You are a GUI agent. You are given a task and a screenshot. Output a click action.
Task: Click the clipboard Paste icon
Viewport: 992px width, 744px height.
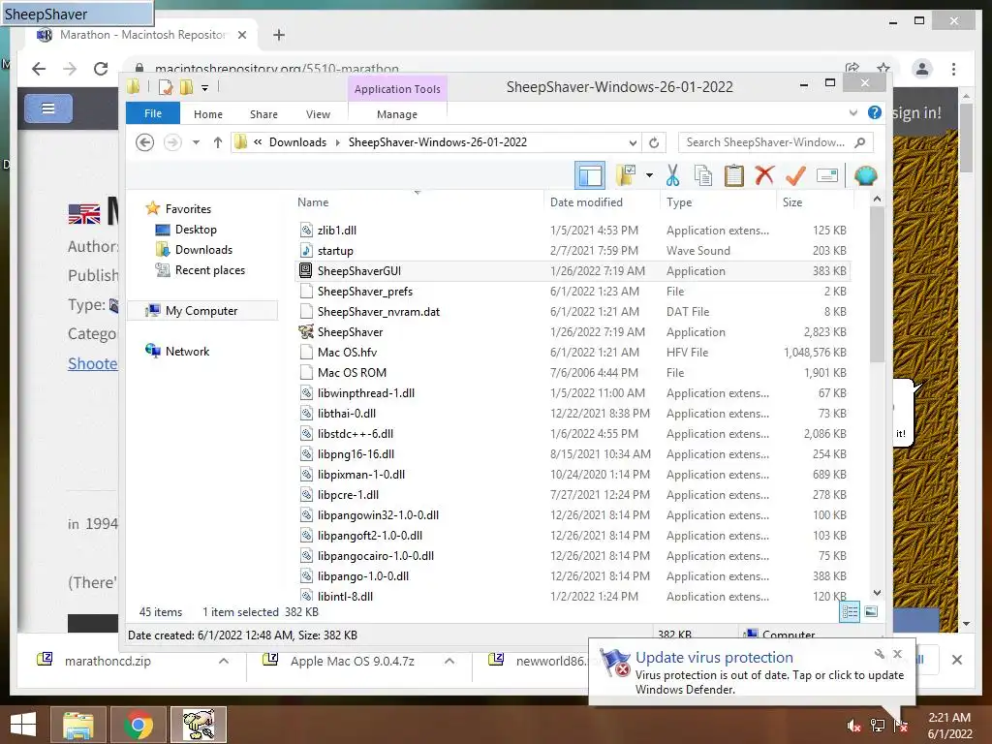[734, 175]
